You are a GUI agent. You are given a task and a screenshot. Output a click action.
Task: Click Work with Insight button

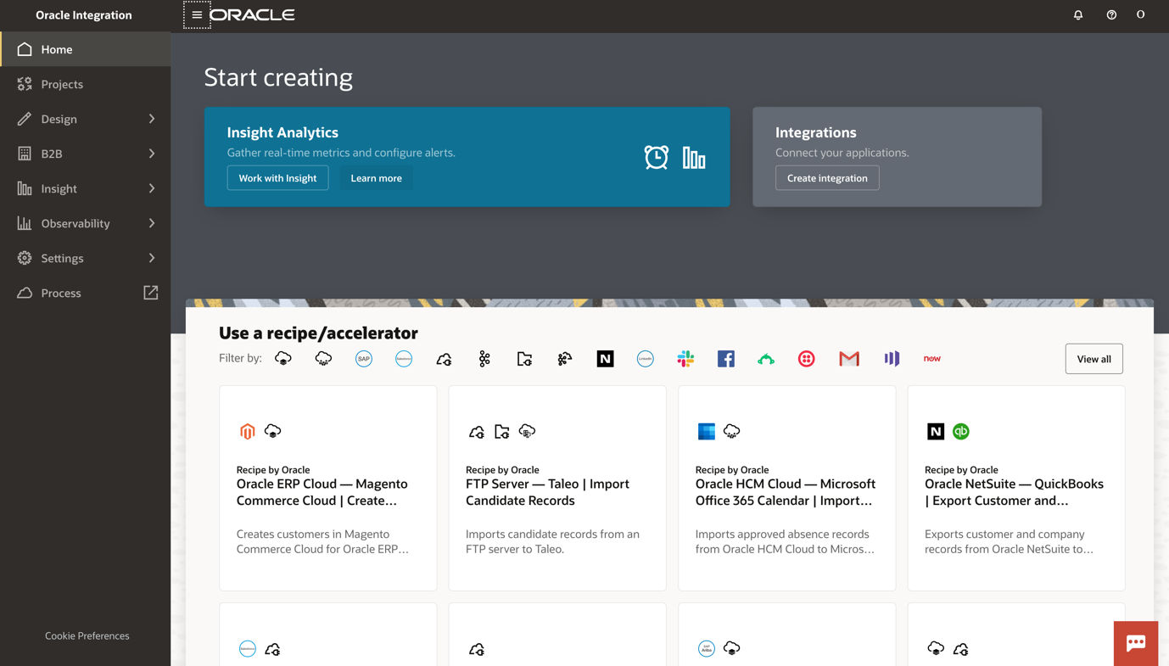(277, 178)
